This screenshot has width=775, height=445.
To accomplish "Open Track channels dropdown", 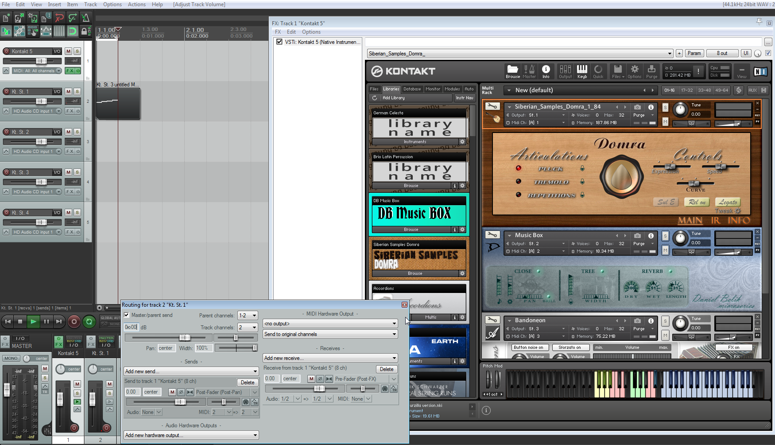I will tap(248, 328).
